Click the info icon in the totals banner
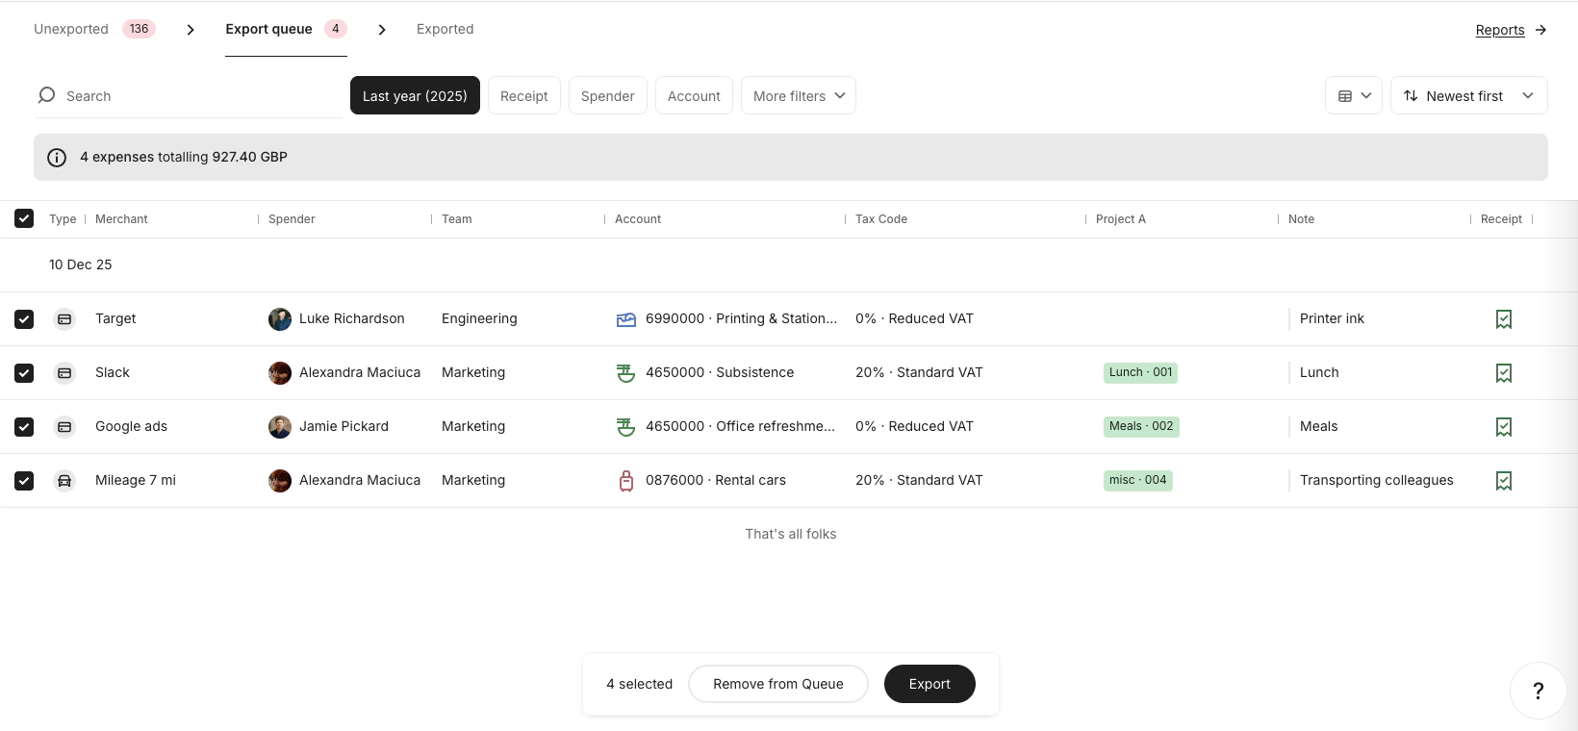 [57, 157]
